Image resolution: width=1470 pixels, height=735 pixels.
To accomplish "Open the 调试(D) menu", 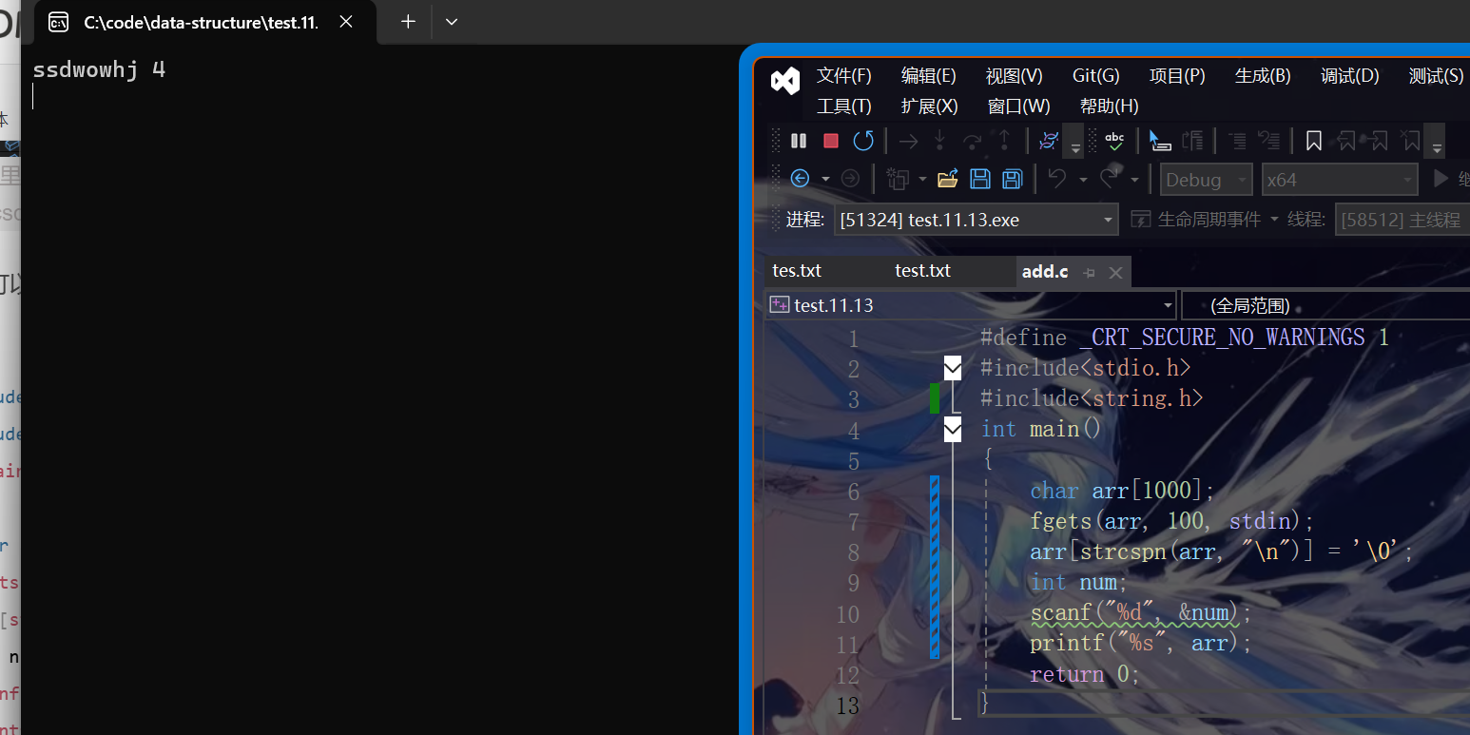I will [x=1350, y=76].
